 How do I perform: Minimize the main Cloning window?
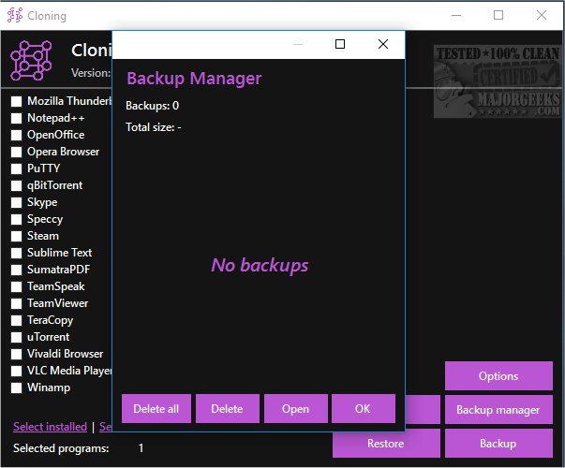click(456, 15)
